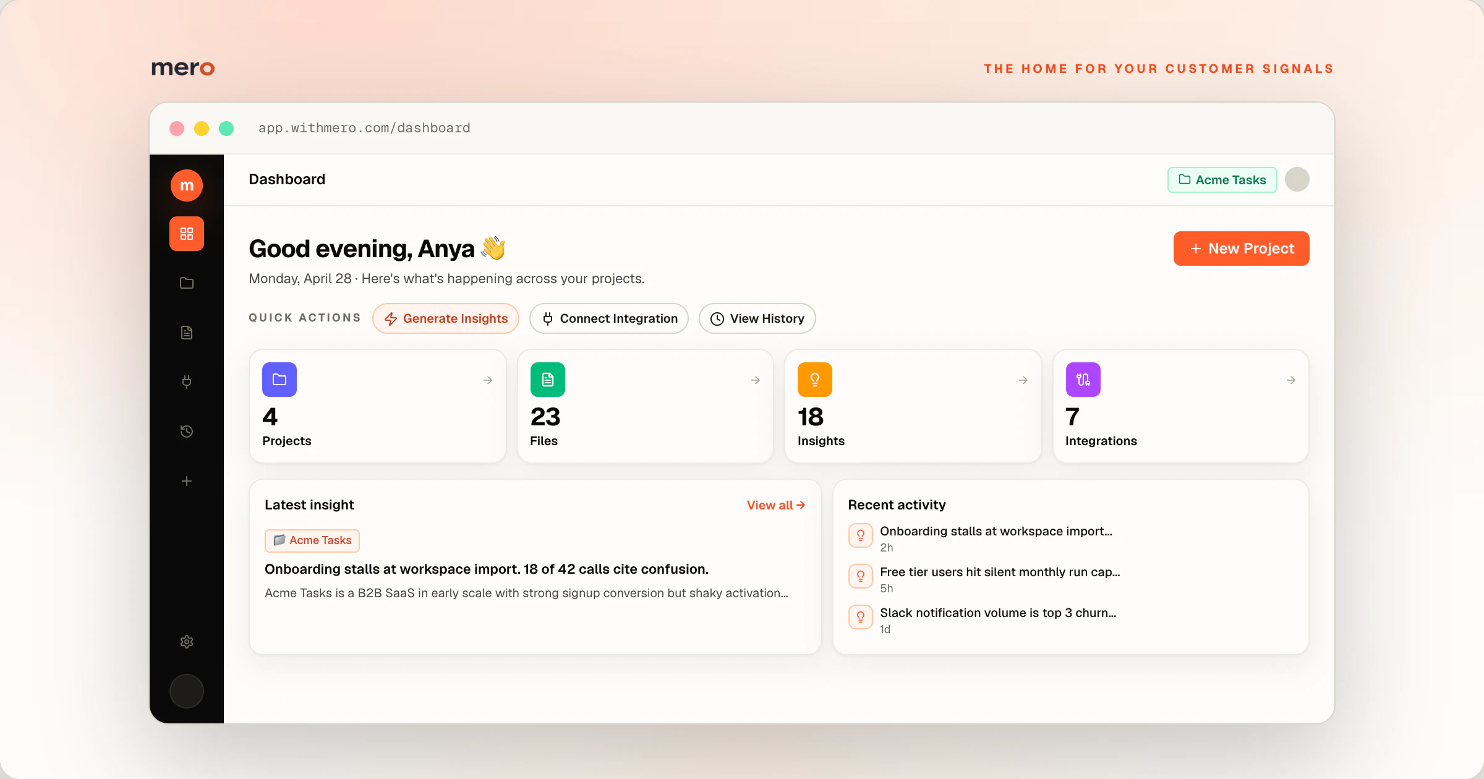The image size is (1484, 779).
Task: Open the Settings gear icon in sidebar
Action: click(187, 642)
